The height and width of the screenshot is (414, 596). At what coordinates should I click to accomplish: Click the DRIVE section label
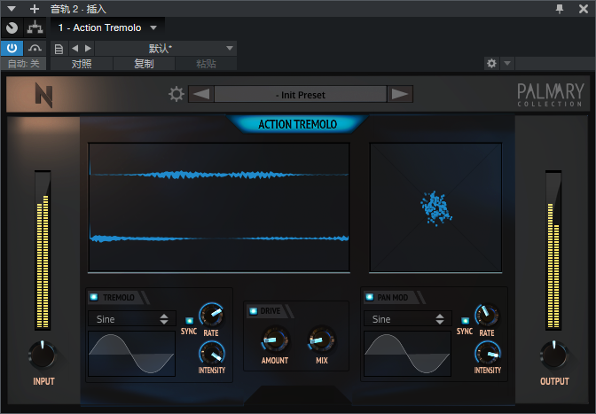pyautogui.click(x=271, y=311)
